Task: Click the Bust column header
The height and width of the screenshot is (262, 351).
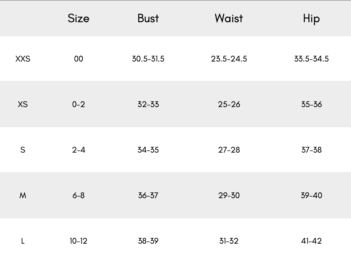Action: 148,18
